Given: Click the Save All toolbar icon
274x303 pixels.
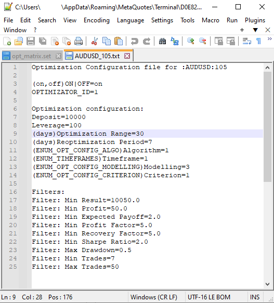Looking at the screenshot, I should coord(43,41).
